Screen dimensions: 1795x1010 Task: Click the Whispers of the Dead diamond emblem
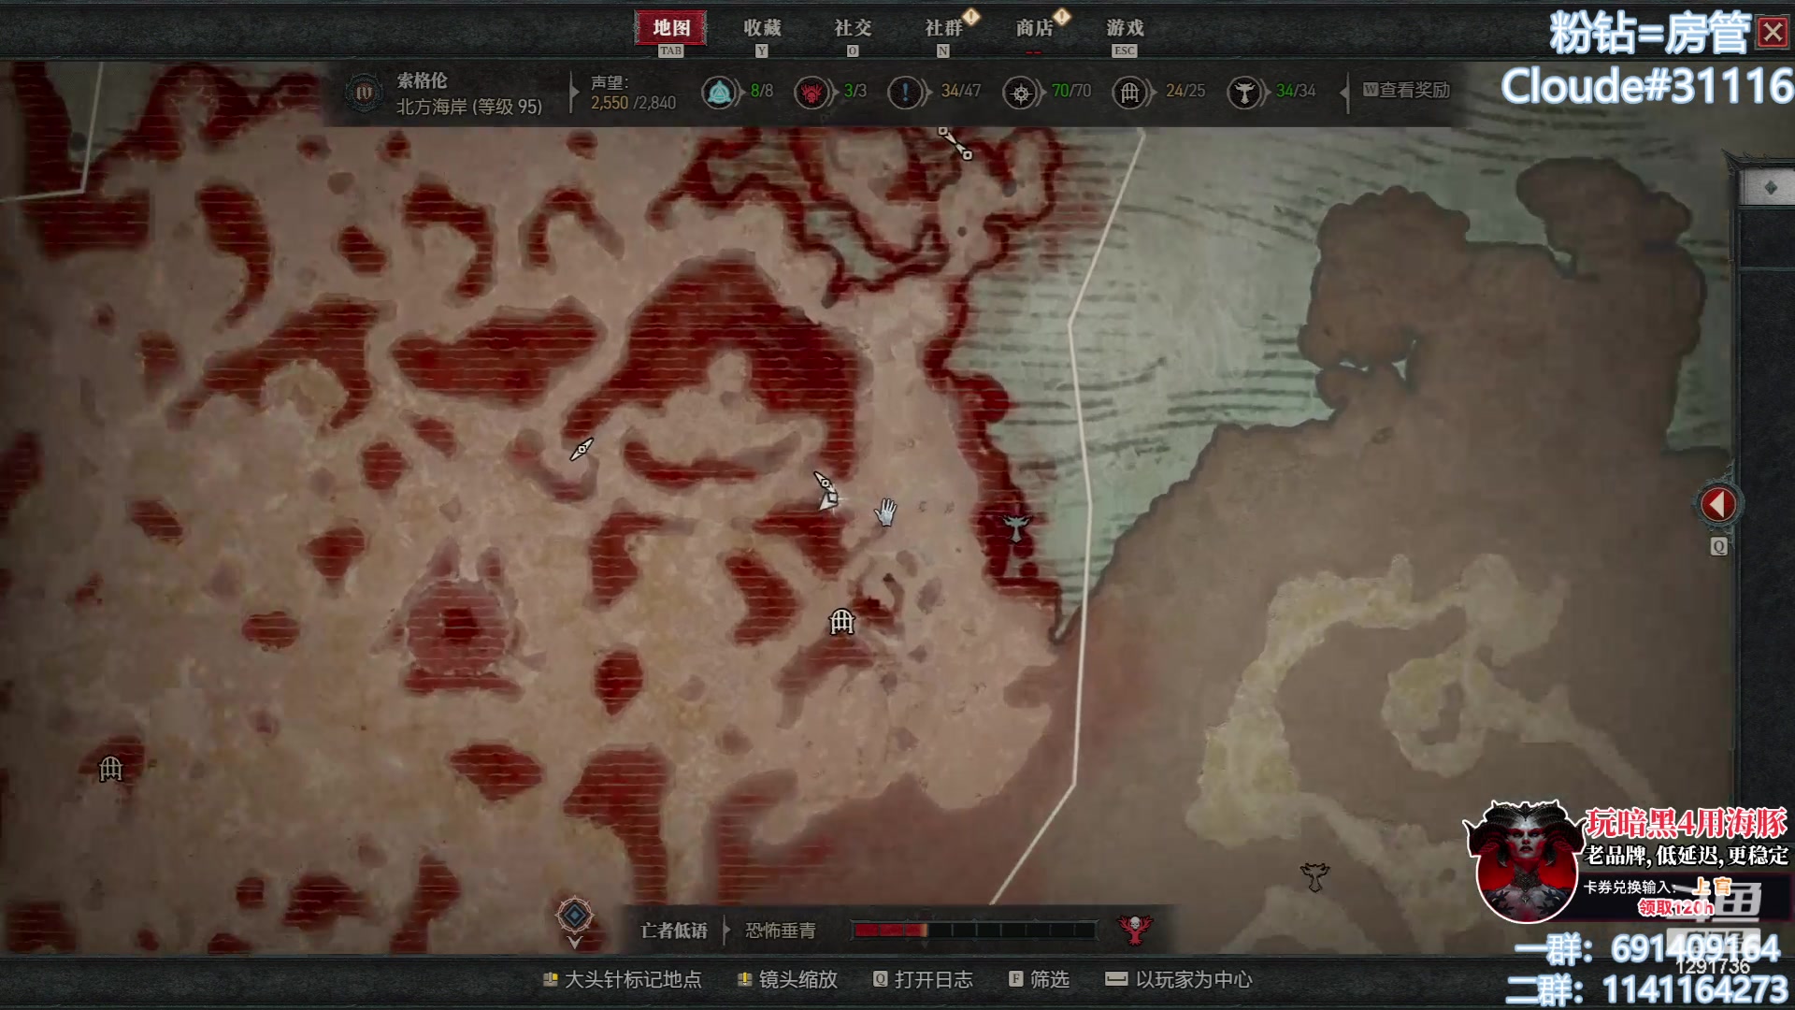coord(574,916)
